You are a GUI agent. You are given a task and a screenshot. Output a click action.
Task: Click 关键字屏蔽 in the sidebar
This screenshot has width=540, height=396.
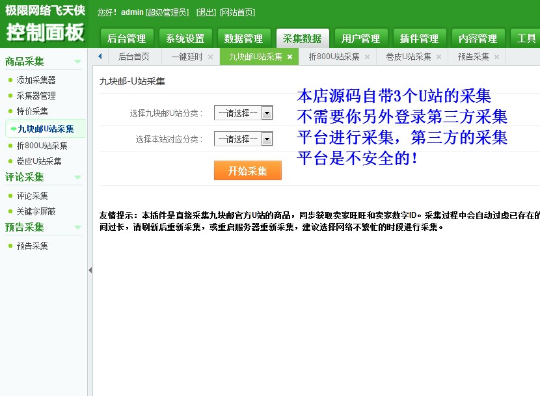(x=35, y=211)
